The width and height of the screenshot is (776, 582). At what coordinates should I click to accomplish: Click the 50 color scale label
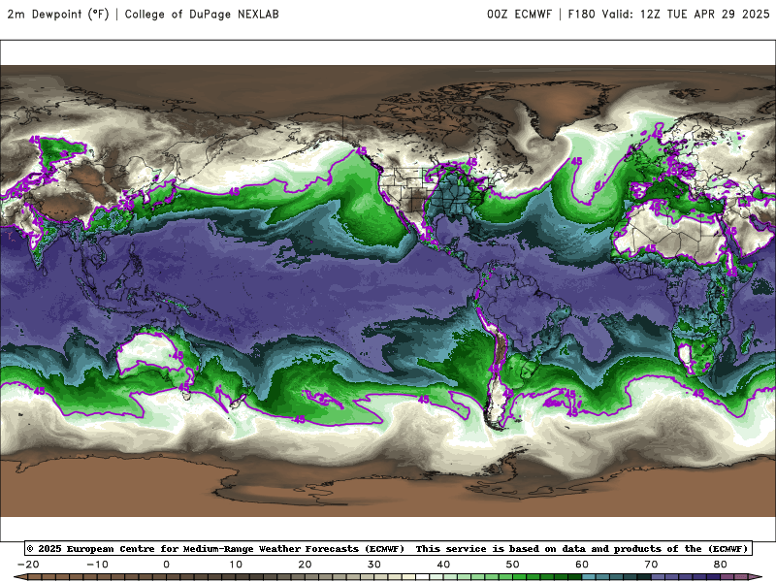pyautogui.click(x=513, y=565)
